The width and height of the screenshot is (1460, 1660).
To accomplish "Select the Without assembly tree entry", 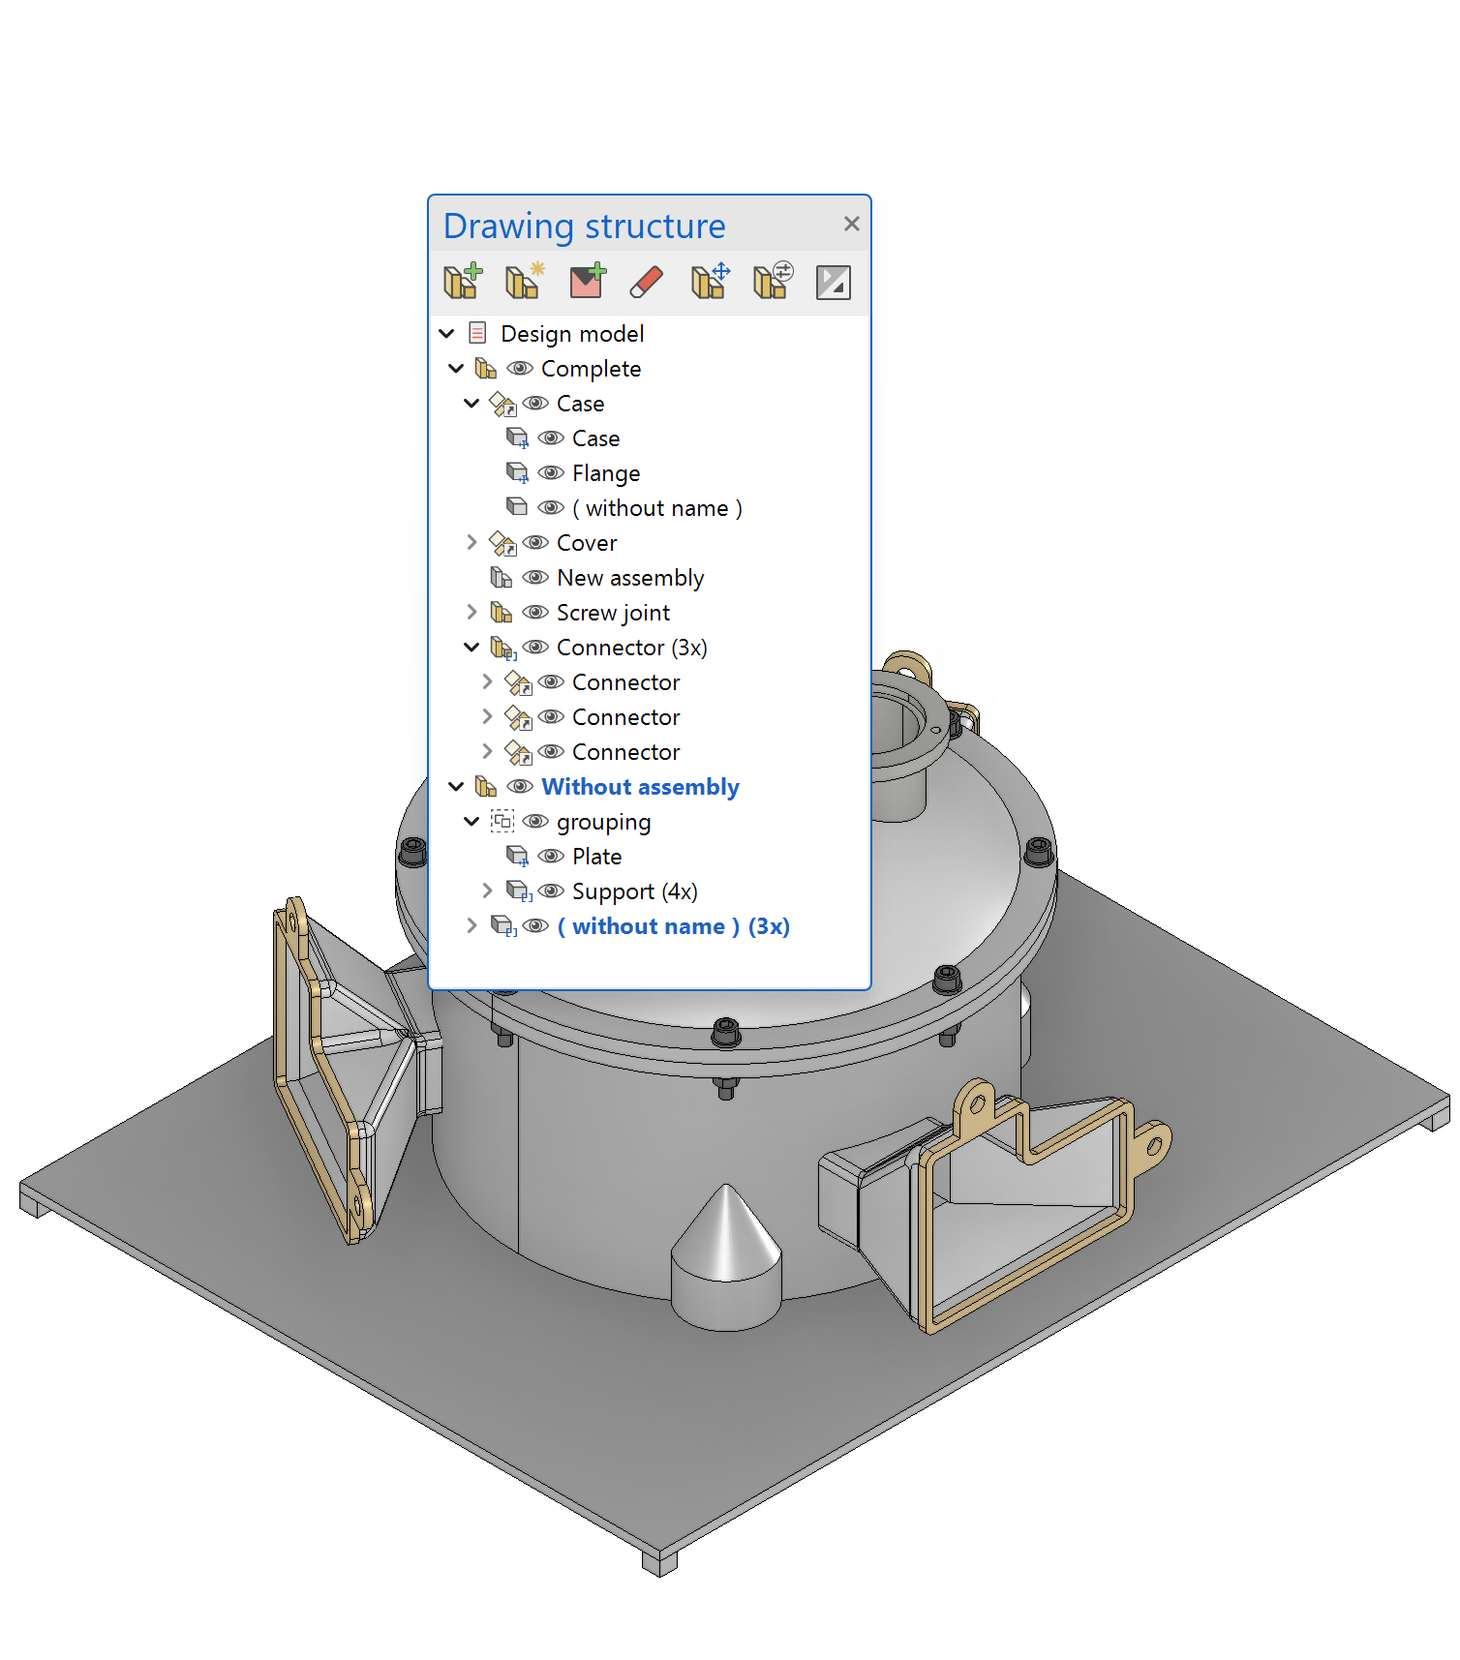I will pos(640,787).
